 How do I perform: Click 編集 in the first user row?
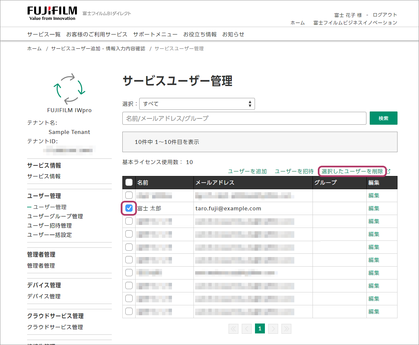coord(374,195)
